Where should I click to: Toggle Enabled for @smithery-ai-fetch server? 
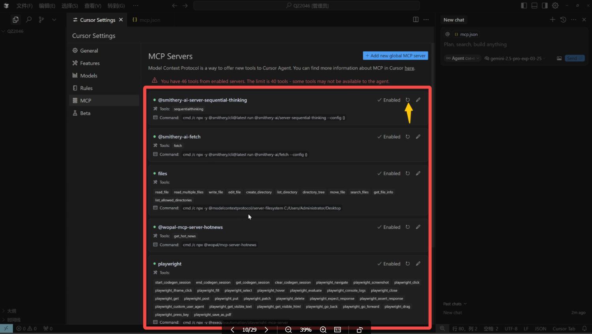[389, 137]
